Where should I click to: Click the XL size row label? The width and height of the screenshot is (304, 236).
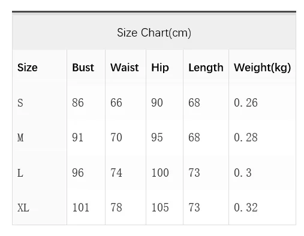tap(23, 208)
